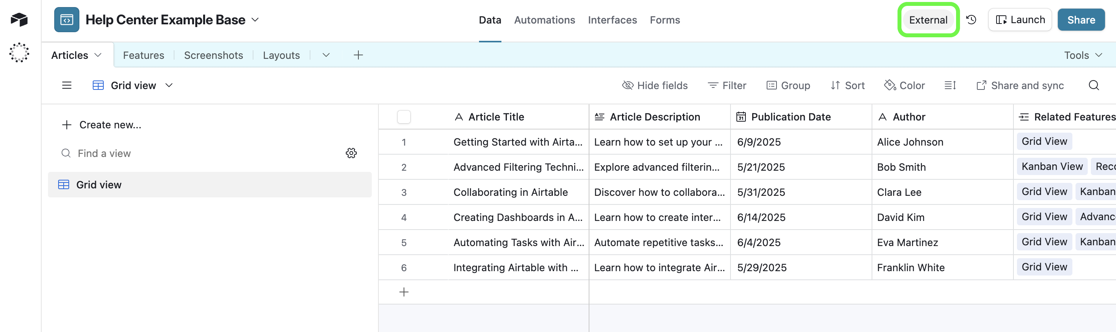This screenshot has height=332, width=1116.
Task: Open view list settings gear
Action: [351, 153]
